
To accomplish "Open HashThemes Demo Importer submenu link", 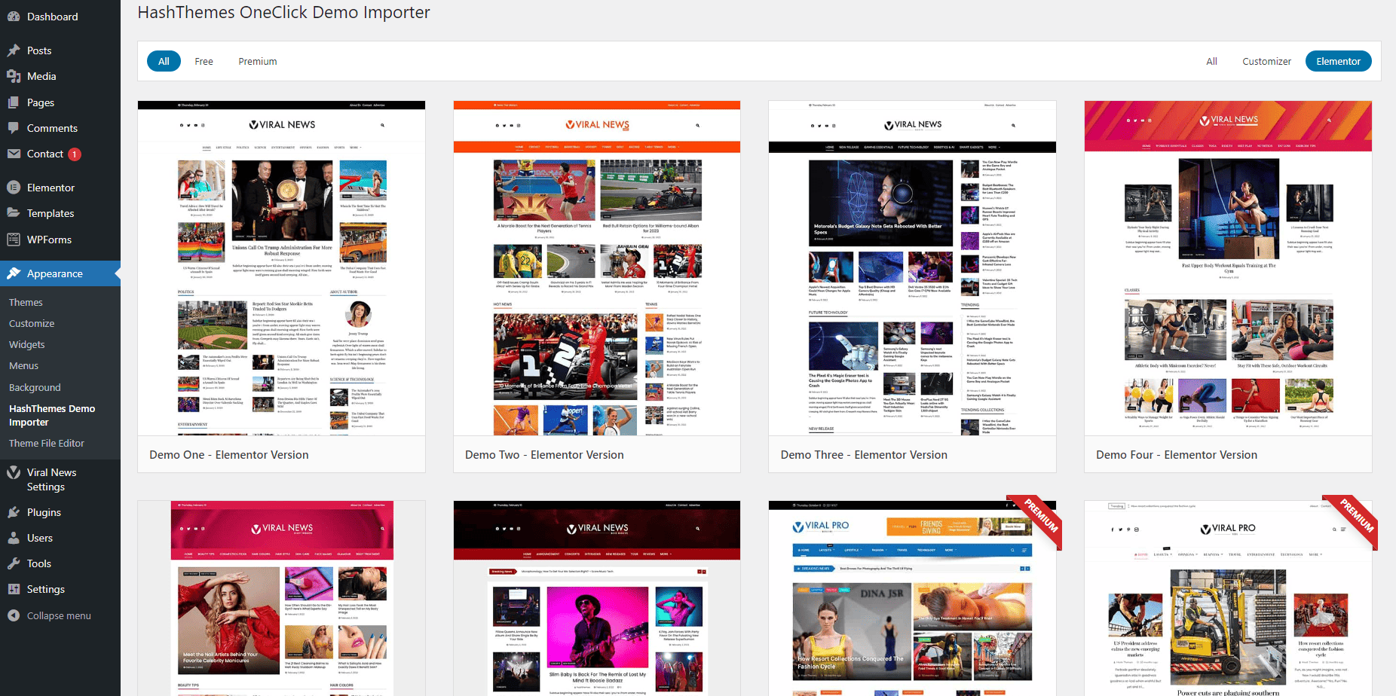I will point(52,415).
